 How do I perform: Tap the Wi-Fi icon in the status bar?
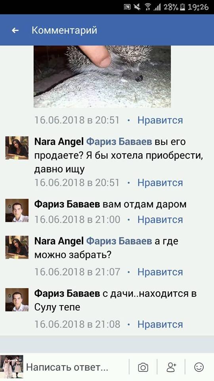pyautogui.click(x=148, y=7)
